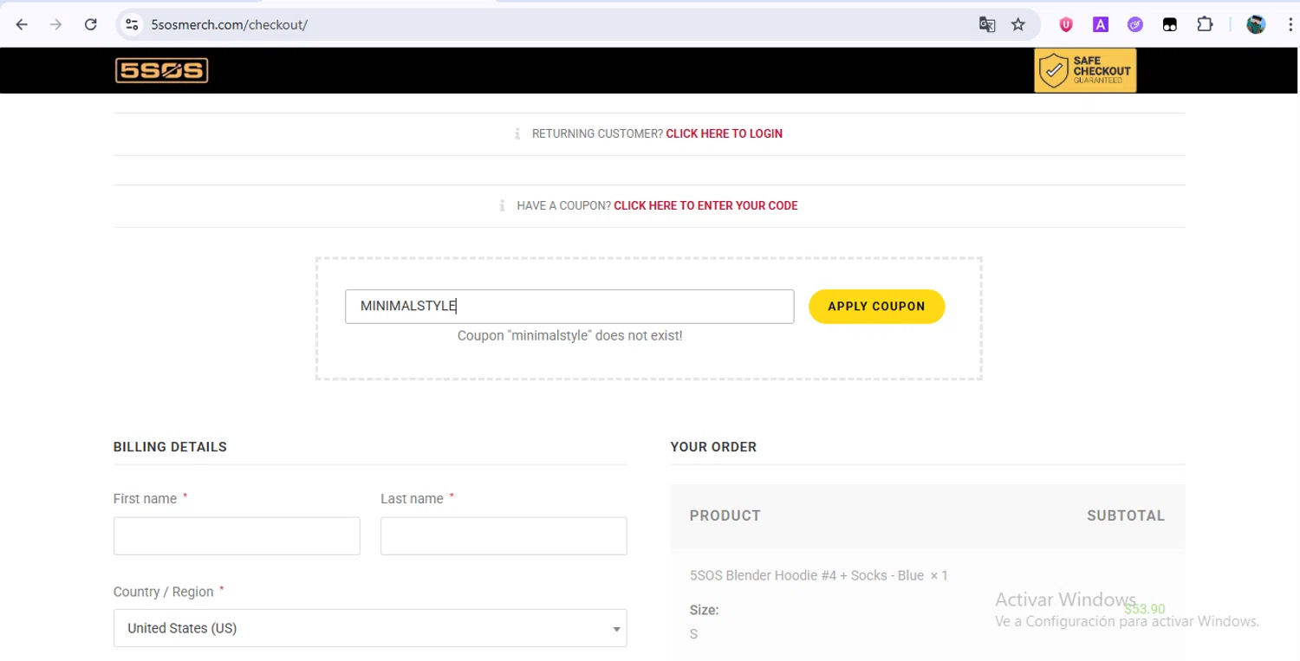Click the SUBTOTAL column header
The width and height of the screenshot is (1300, 661).
(1126, 515)
